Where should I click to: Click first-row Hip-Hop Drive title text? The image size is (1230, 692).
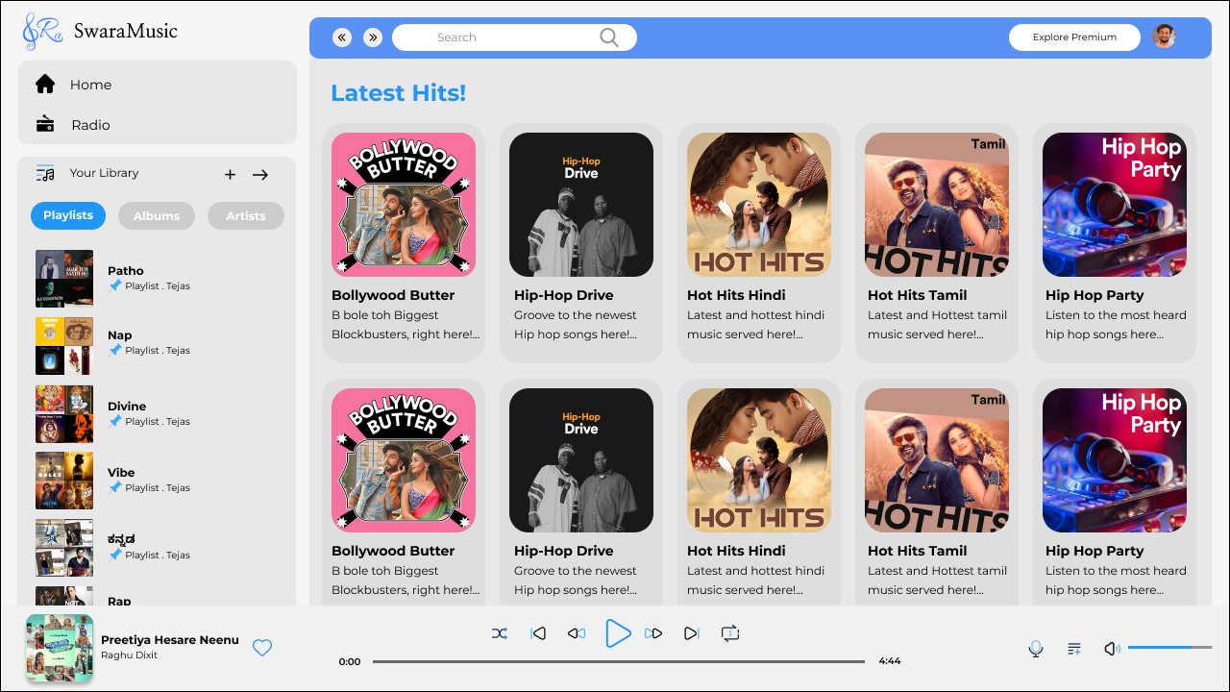click(x=563, y=295)
